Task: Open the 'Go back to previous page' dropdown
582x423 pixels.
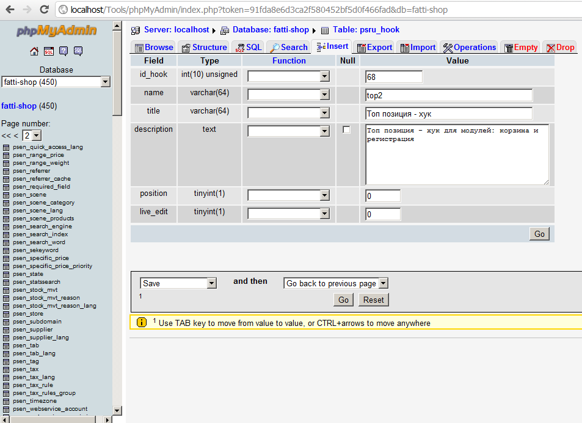Action: [383, 283]
